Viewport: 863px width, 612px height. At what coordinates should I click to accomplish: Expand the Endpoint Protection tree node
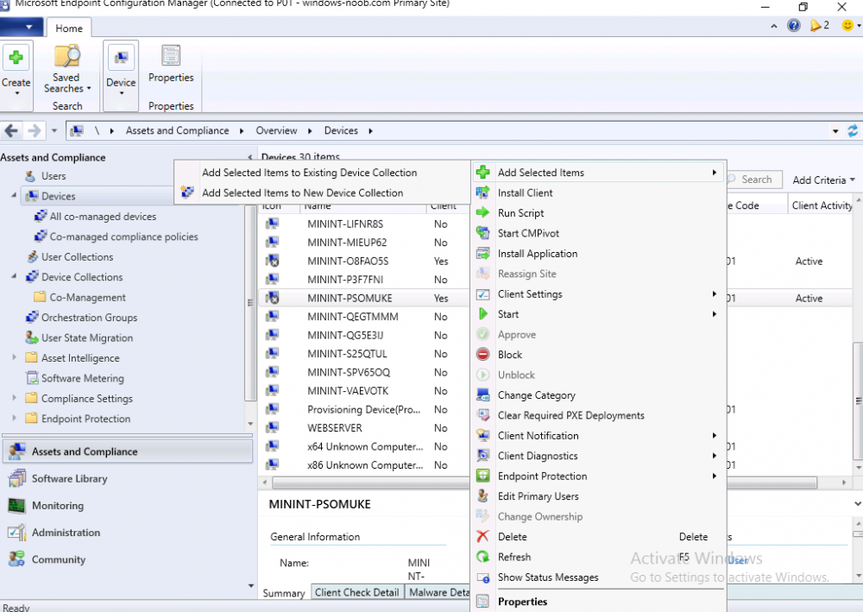[x=14, y=418]
